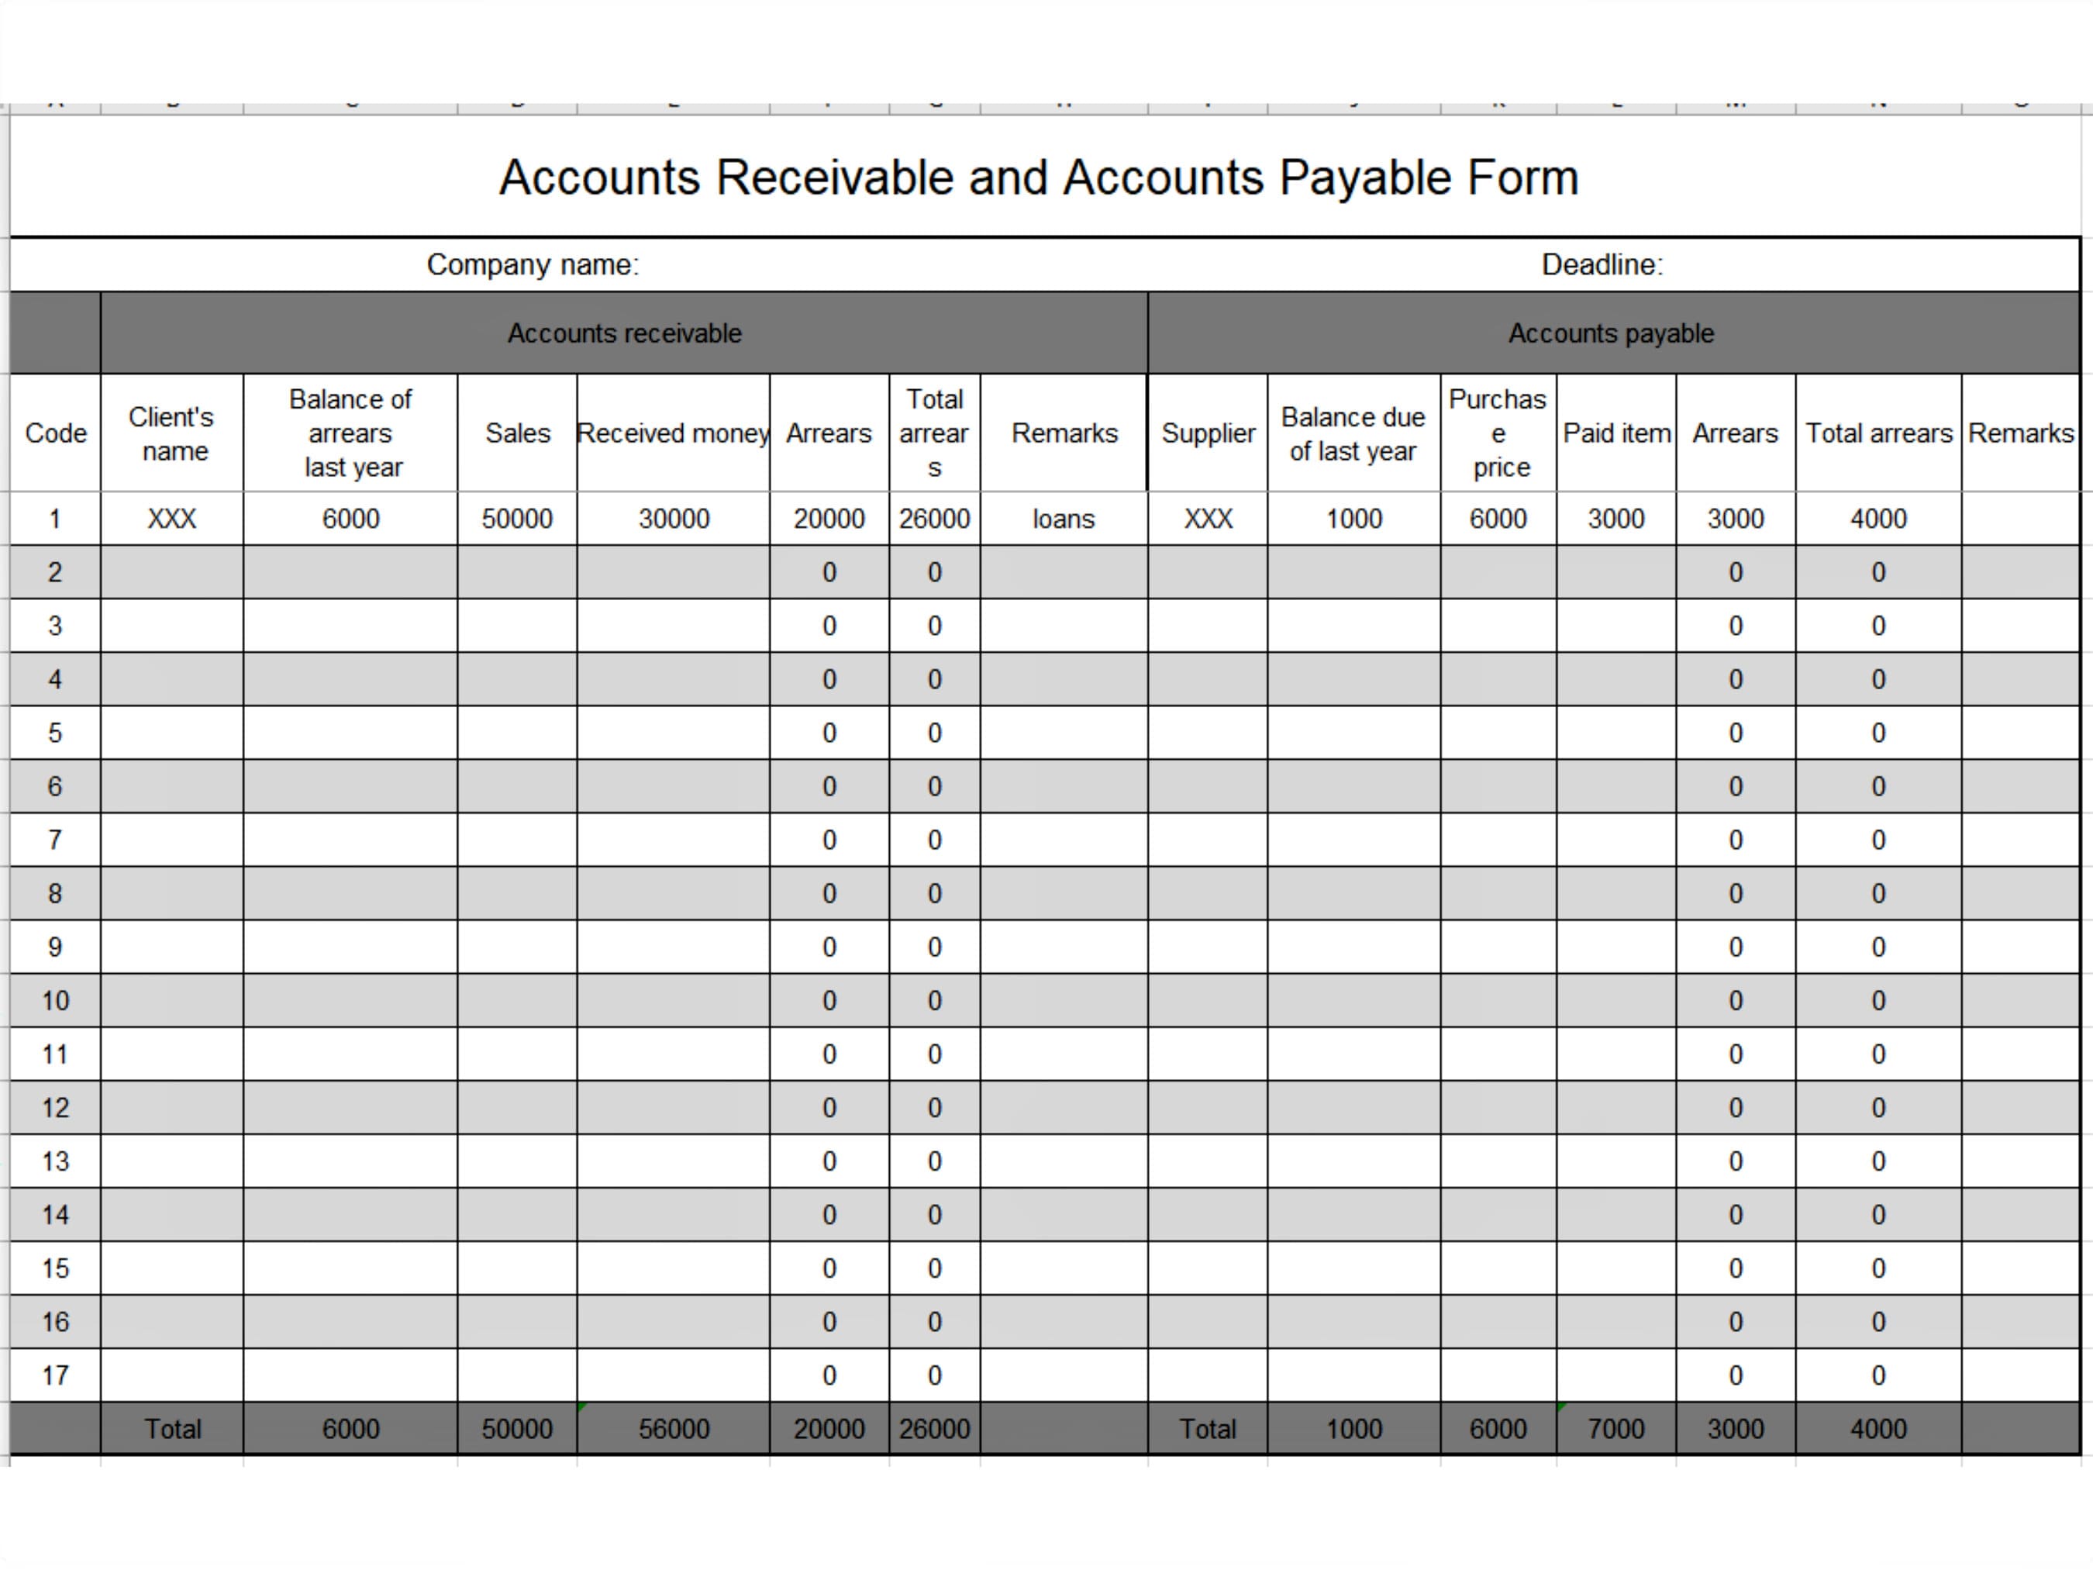Select the Code cell for row 10
The image size is (2093, 1570).
[x=55, y=1000]
